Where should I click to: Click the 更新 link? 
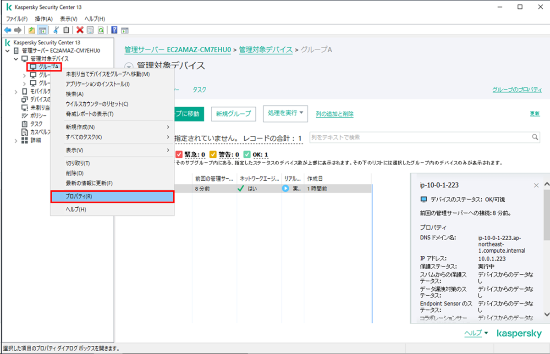point(534,114)
